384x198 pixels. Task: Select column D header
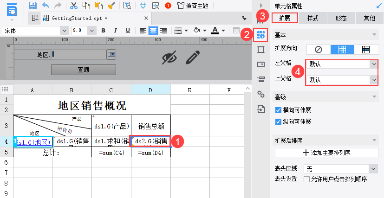pyautogui.click(x=150, y=89)
